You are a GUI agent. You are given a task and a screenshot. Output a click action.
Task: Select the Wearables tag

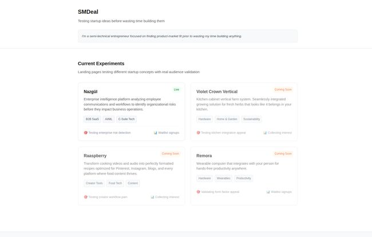[x=223, y=178]
